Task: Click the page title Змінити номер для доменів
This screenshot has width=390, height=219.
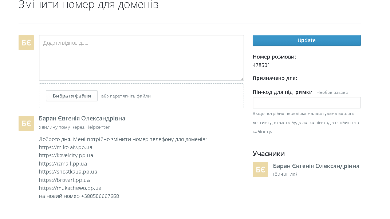Action: (88, 4)
